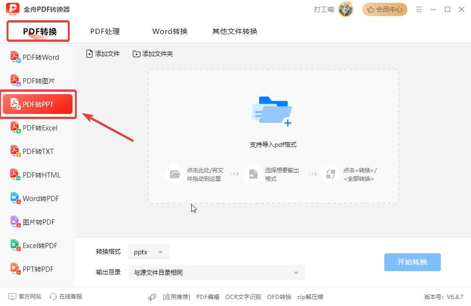Click the 图片转PDF icon
The width and height of the screenshot is (471, 306).
(16, 222)
